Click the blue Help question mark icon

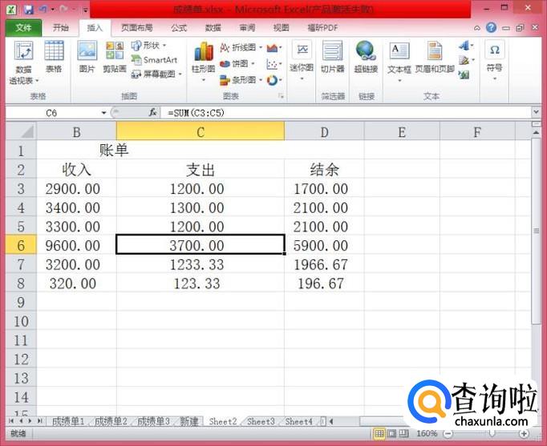491,27
